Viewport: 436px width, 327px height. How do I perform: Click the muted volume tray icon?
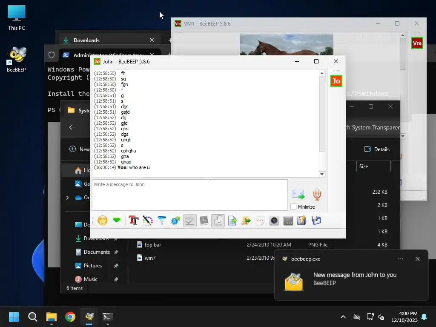click(x=381, y=317)
